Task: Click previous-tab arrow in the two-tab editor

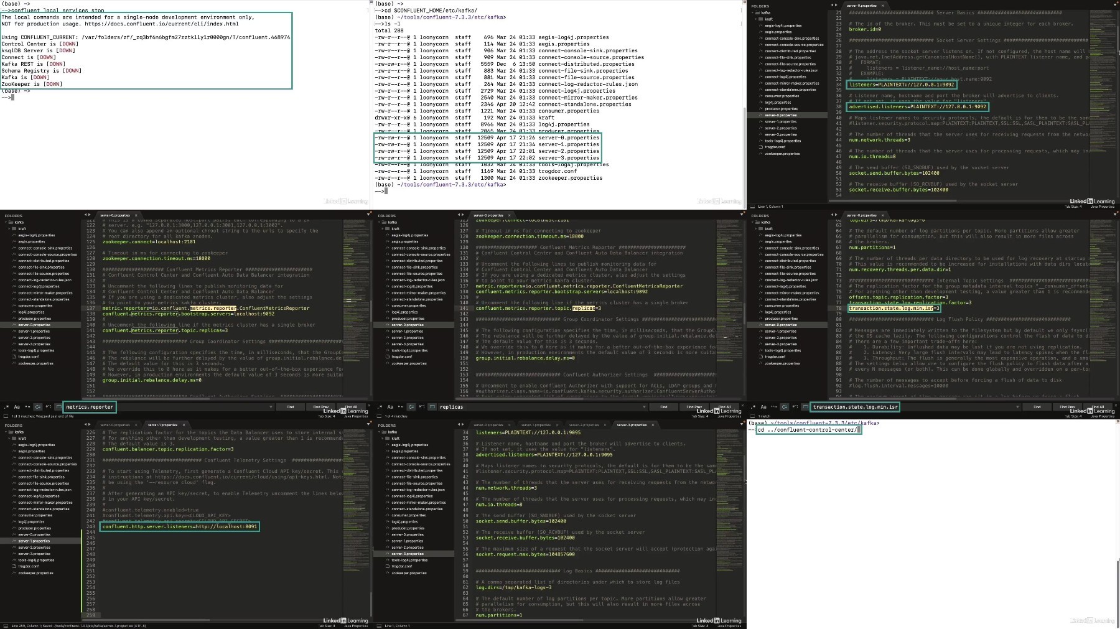Action: coord(86,425)
